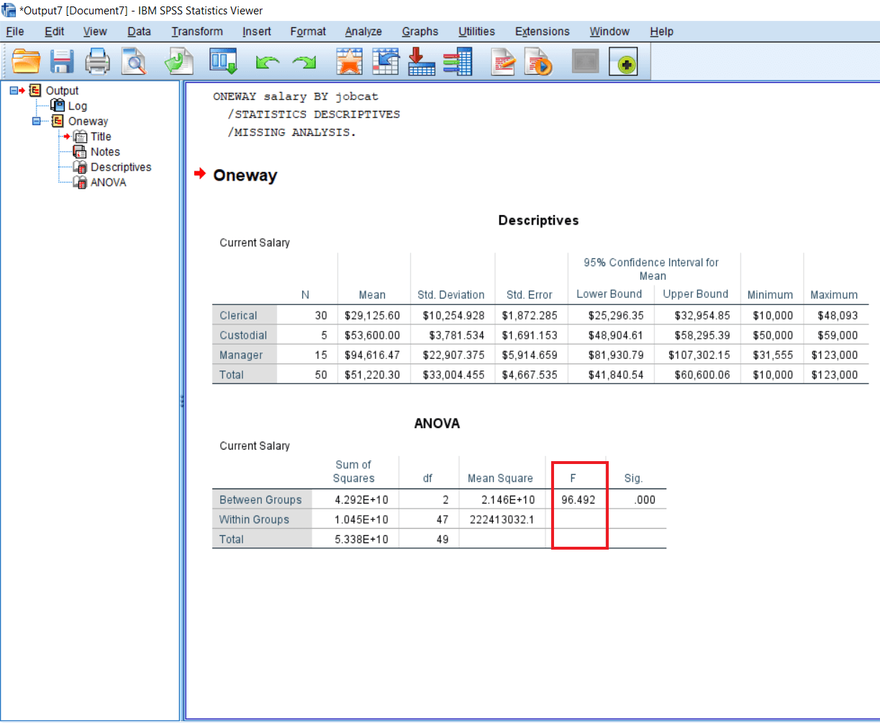Open the Format menu
880x723 pixels.
click(308, 32)
